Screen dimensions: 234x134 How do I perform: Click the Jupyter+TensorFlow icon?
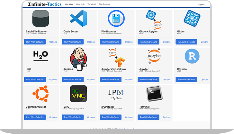(x=117, y=58)
